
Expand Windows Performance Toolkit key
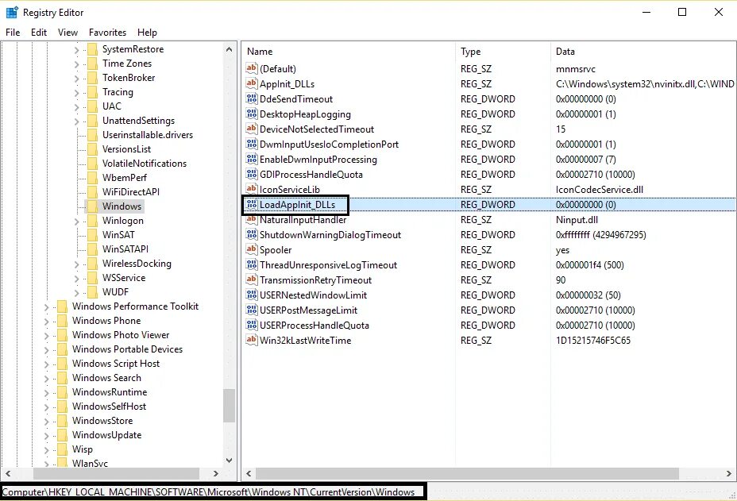(x=46, y=307)
